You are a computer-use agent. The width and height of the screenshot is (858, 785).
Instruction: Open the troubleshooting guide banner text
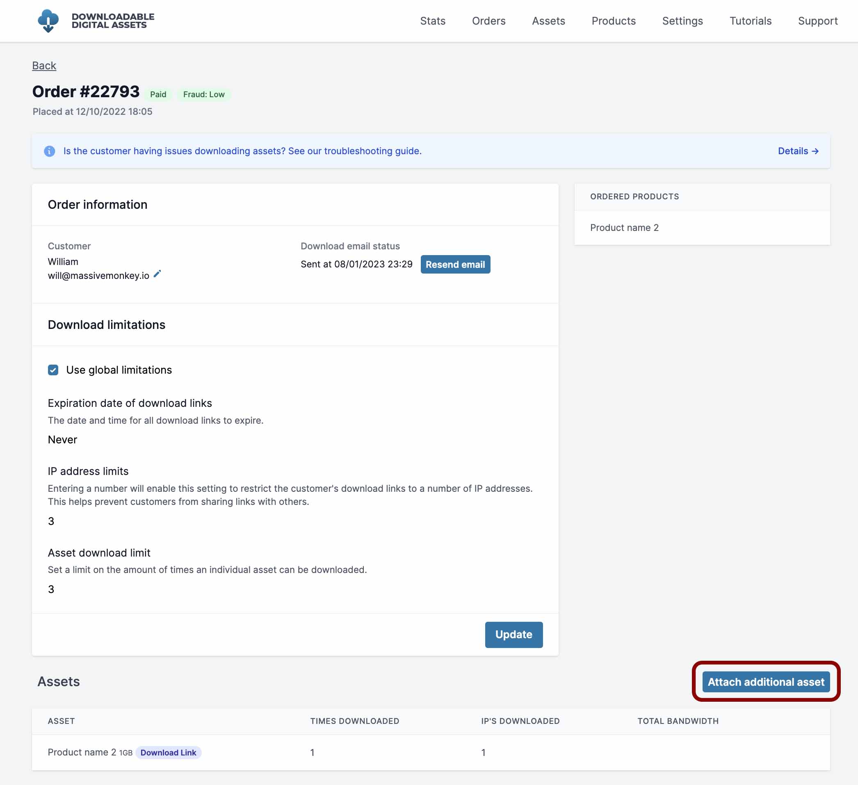coord(242,151)
